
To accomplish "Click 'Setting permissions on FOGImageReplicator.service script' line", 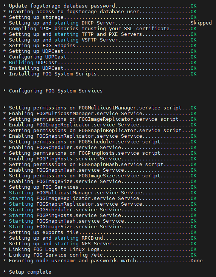I will (x=100, y=119).
